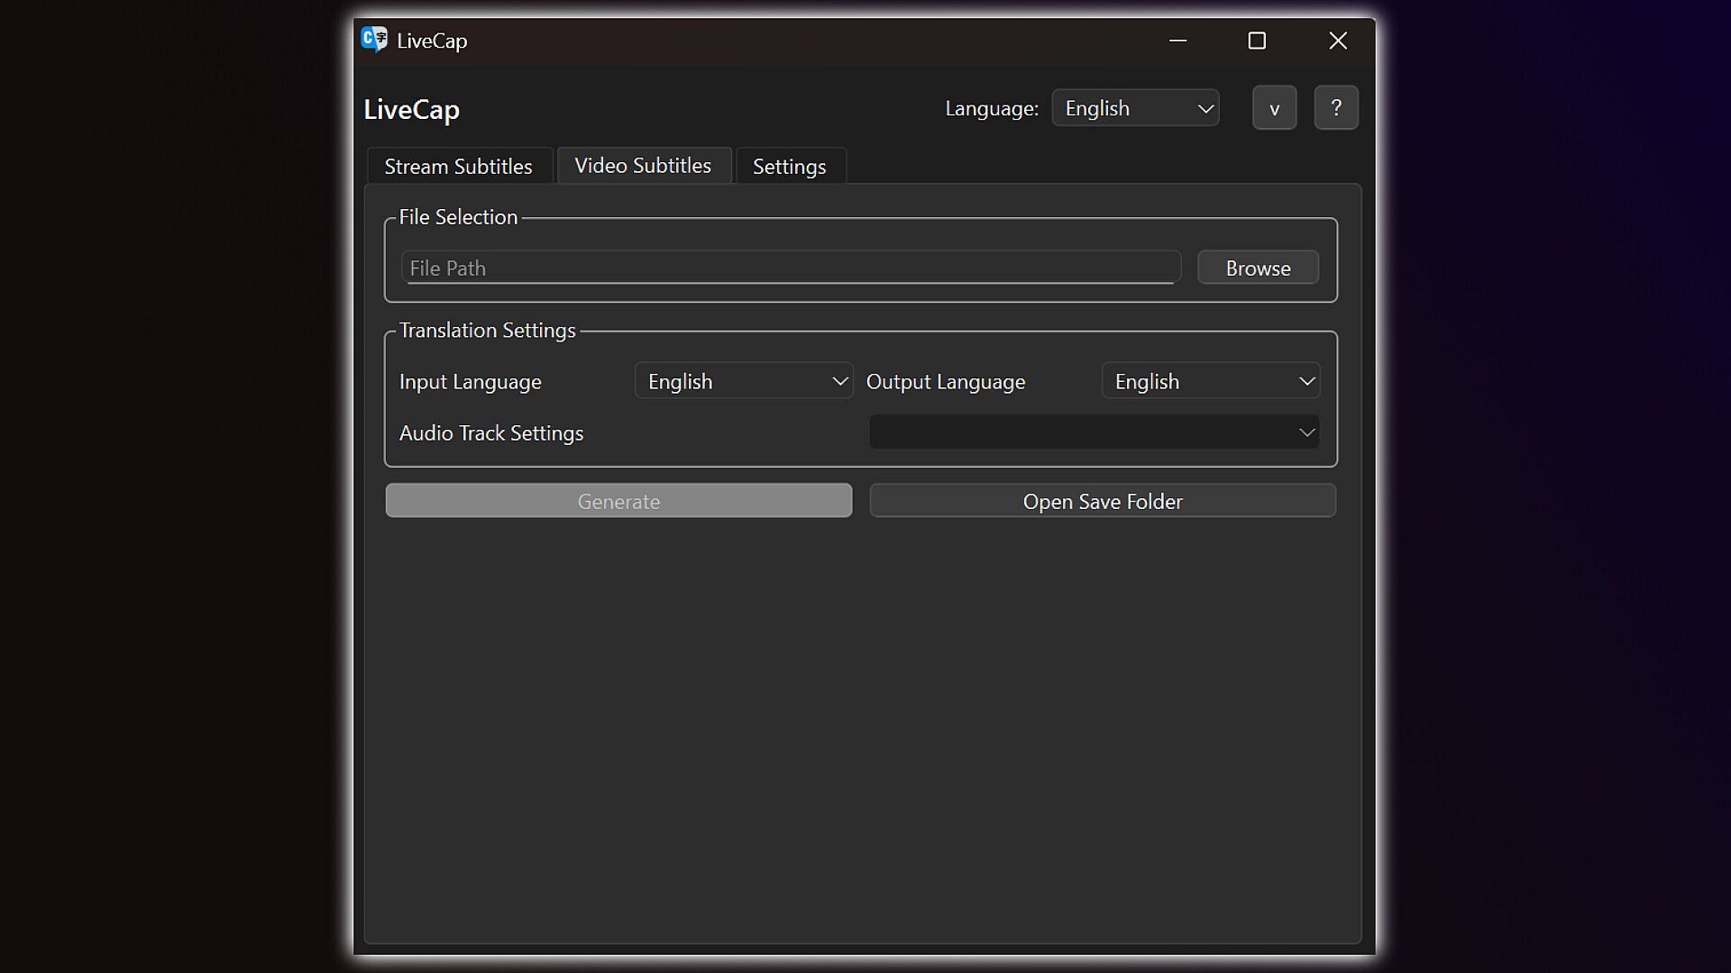Focus the File Path input field

789,268
